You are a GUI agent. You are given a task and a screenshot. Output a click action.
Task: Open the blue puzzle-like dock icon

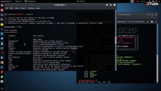click(x=2, y=67)
